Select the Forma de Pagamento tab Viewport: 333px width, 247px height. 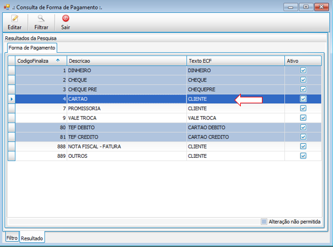(x=32, y=48)
